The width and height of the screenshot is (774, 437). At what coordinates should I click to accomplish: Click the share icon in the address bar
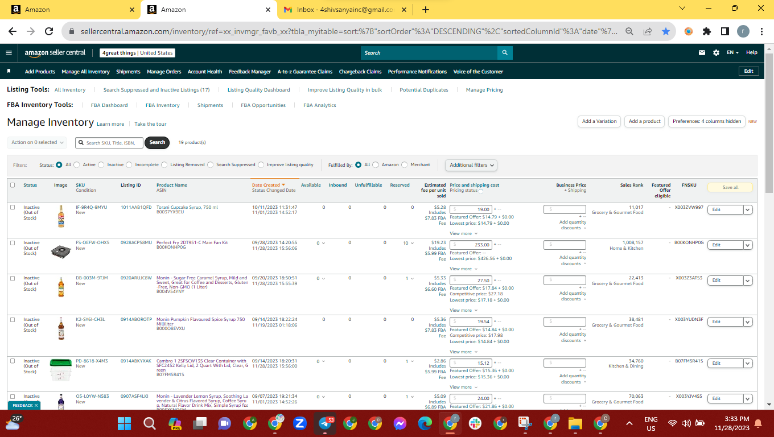(x=647, y=32)
